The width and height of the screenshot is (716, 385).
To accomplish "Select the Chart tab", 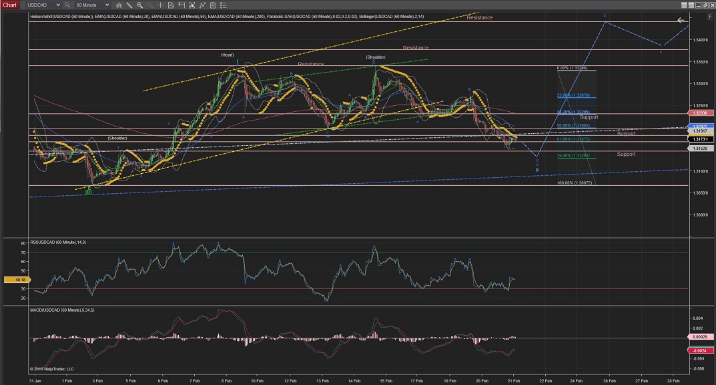I will (x=9, y=5).
